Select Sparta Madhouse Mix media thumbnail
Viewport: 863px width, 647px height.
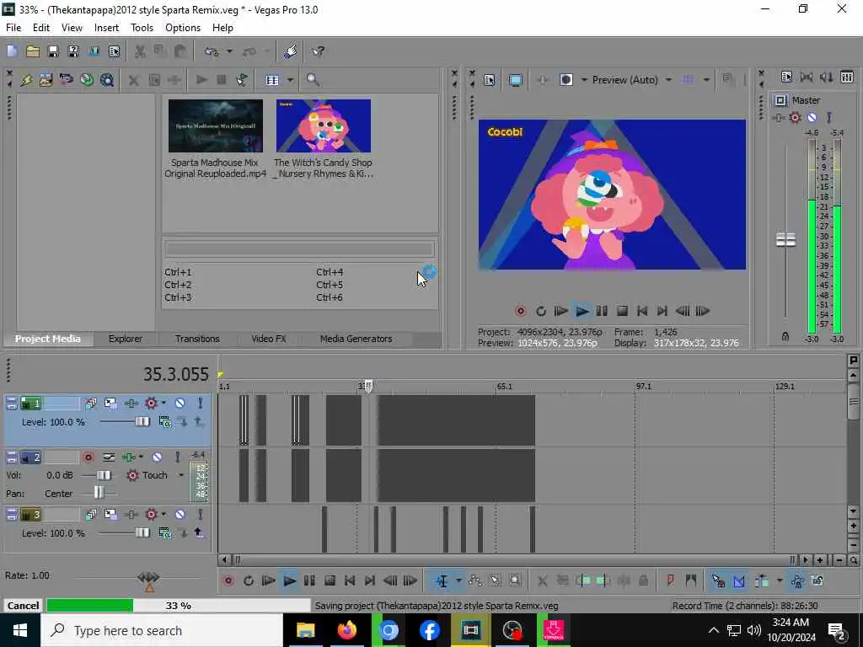[x=216, y=126]
